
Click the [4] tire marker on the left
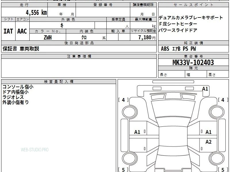pyautogui.click(x=123, y=100)
